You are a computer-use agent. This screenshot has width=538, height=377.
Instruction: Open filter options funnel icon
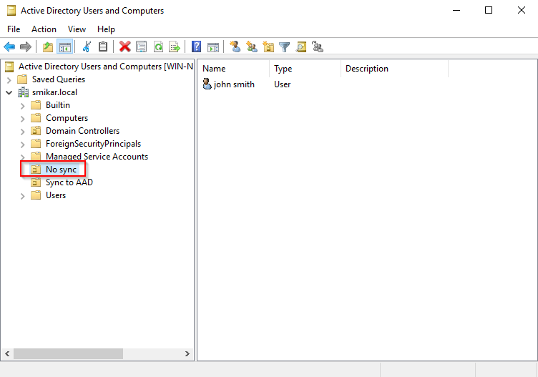point(285,46)
